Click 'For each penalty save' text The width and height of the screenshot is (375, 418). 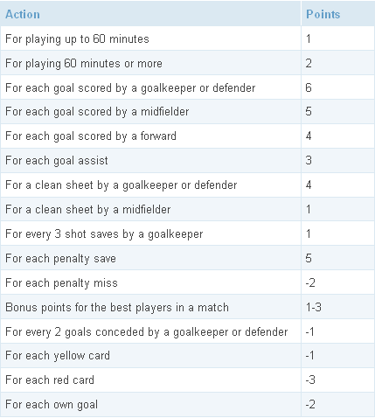point(60,259)
